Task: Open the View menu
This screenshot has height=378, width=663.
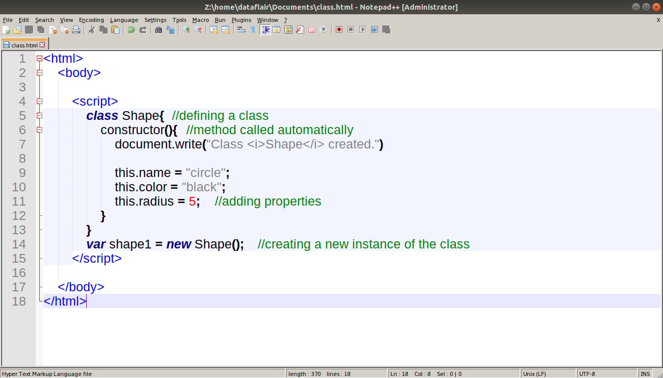Action: click(66, 20)
